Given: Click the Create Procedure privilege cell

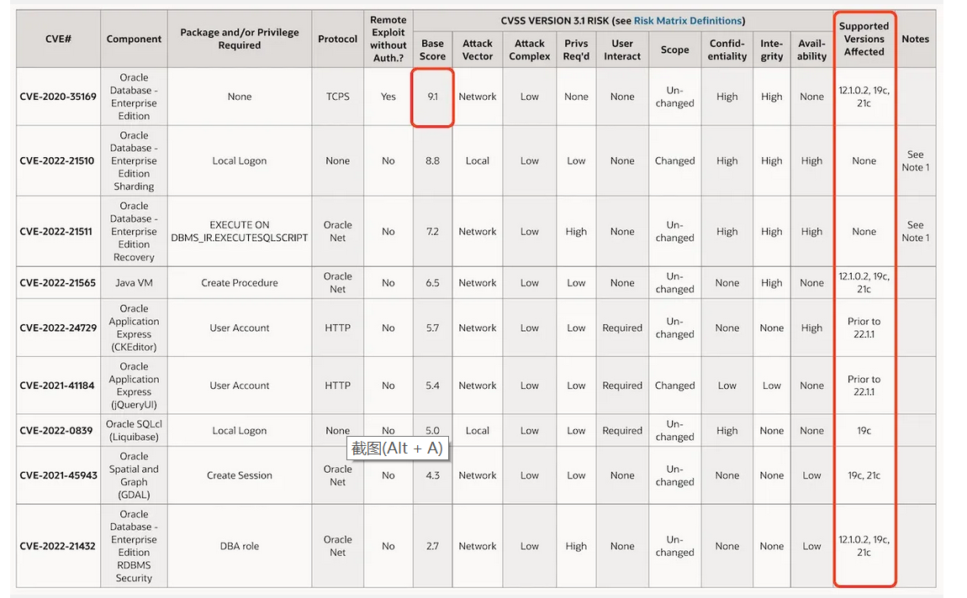Looking at the screenshot, I should [x=240, y=283].
